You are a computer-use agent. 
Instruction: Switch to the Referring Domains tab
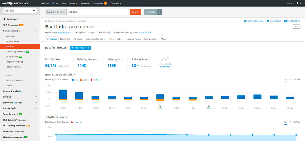click(95, 39)
